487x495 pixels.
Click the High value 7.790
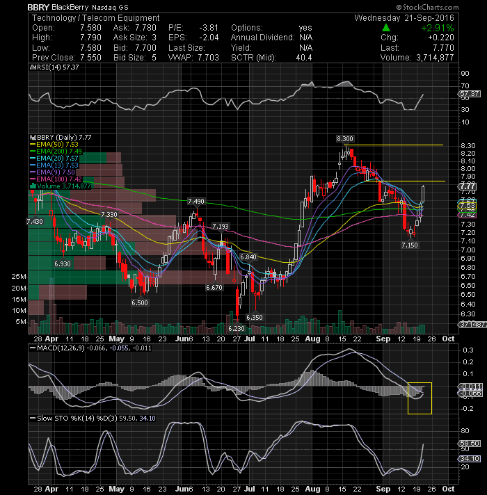[90, 38]
